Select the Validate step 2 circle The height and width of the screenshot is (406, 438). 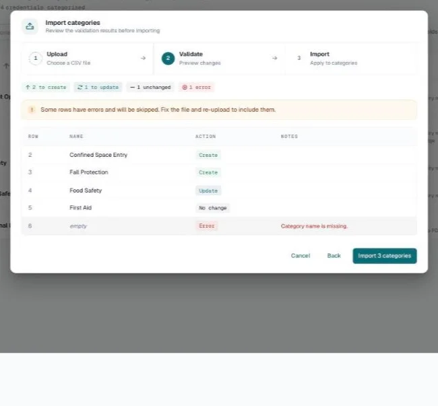click(168, 59)
